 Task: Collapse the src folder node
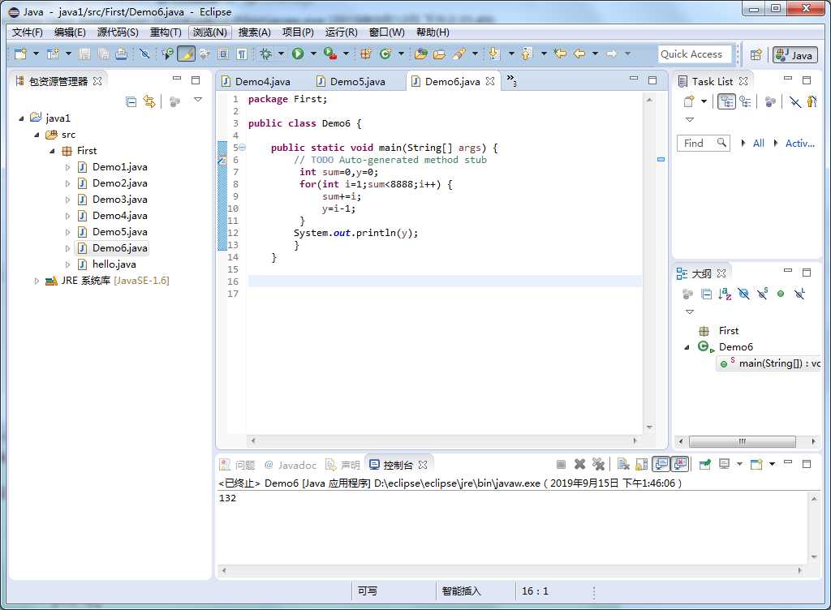tap(37, 135)
